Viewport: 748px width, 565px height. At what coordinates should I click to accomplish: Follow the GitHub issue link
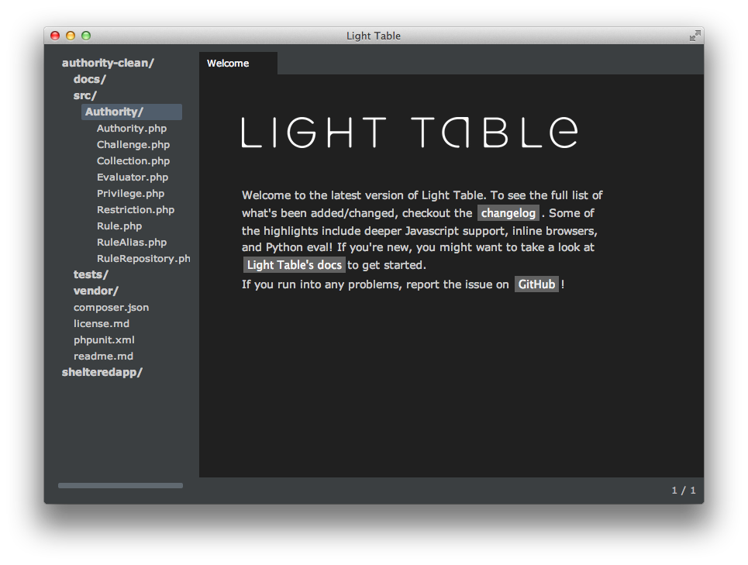pyautogui.click(x=536, y=284)
